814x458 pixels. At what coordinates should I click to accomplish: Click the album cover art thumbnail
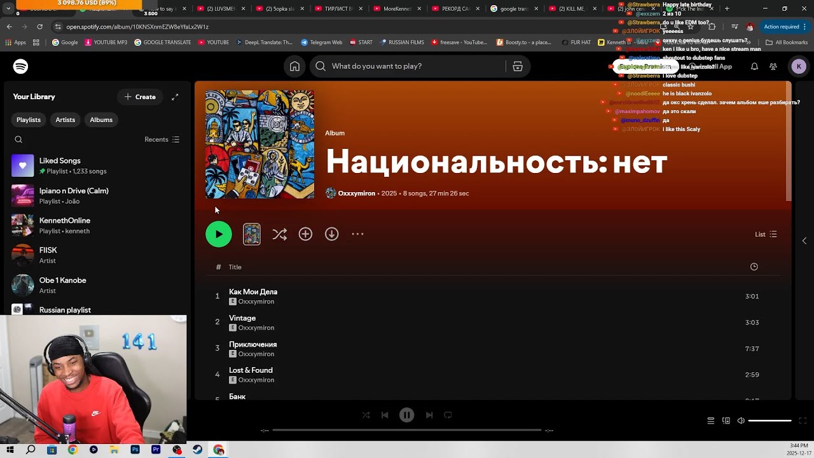[259, 144]
